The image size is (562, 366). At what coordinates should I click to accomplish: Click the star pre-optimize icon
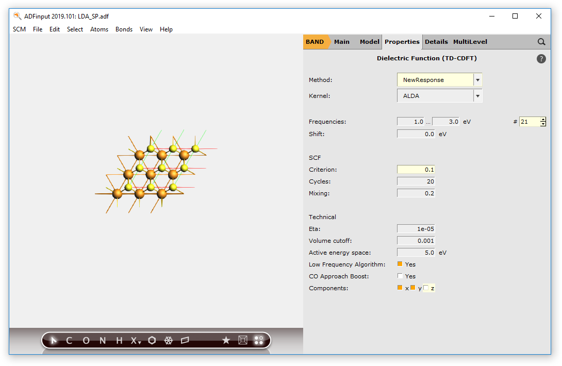click(226, 340)
